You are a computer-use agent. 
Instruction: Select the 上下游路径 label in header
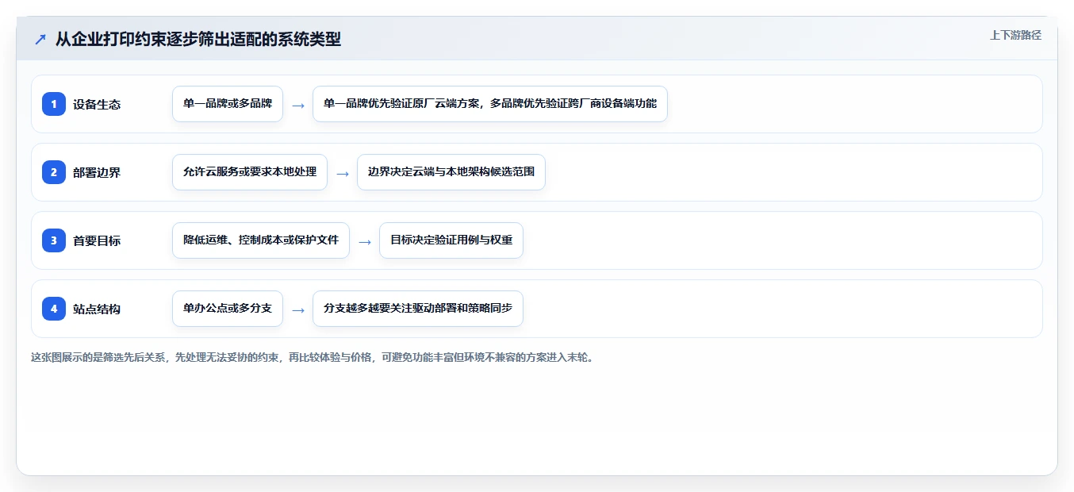coord(1015,35)
